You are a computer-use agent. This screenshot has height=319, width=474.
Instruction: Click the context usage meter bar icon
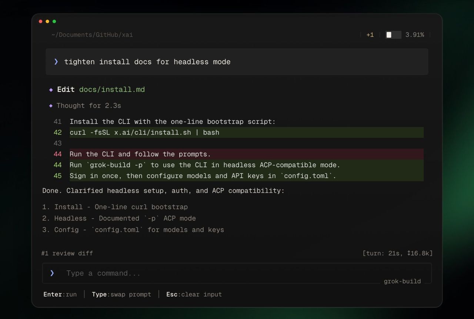pyautogui.click(x=393, y=35)
